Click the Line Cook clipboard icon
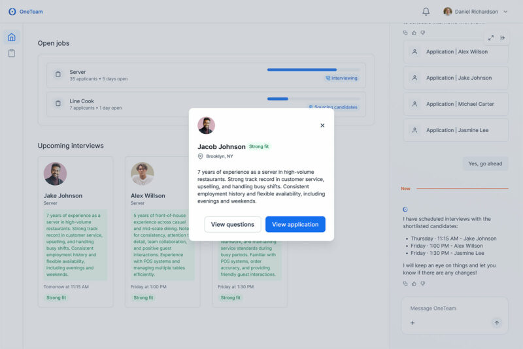 coord(58,103)
